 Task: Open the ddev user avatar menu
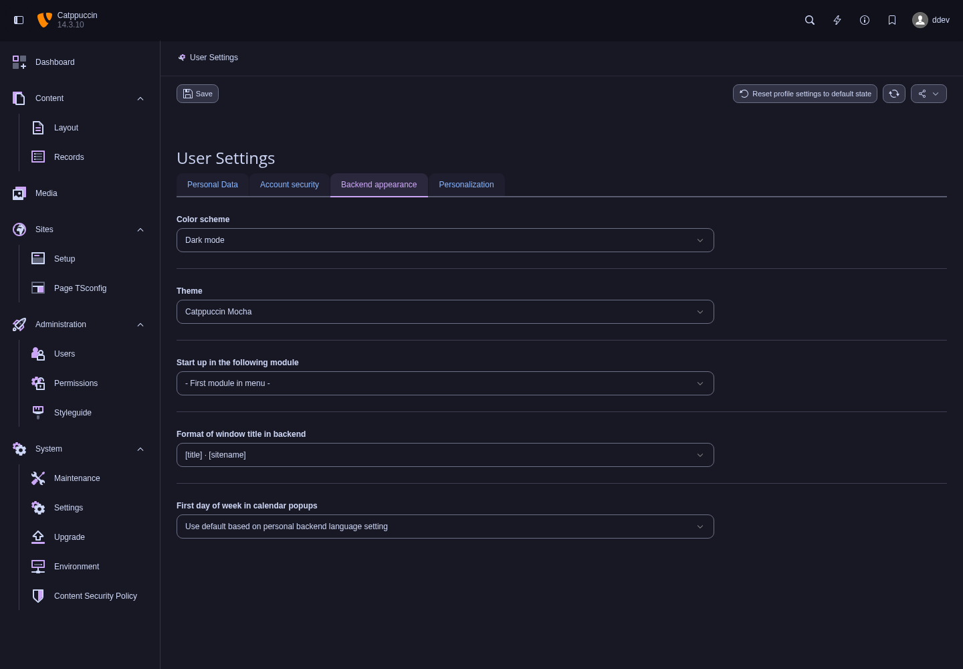931,20
